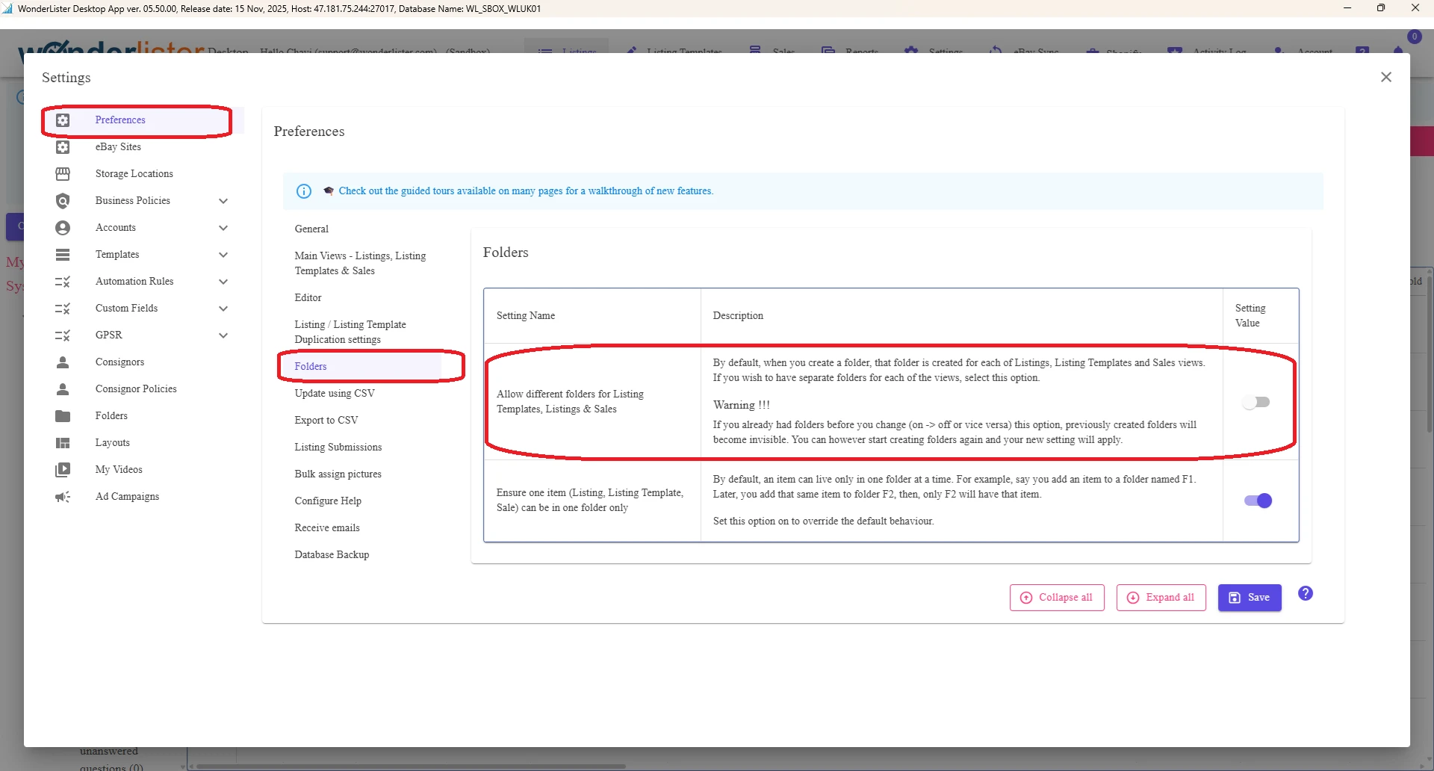Open the guided tours link
1434x771 pixels.
tap(525, 191)
